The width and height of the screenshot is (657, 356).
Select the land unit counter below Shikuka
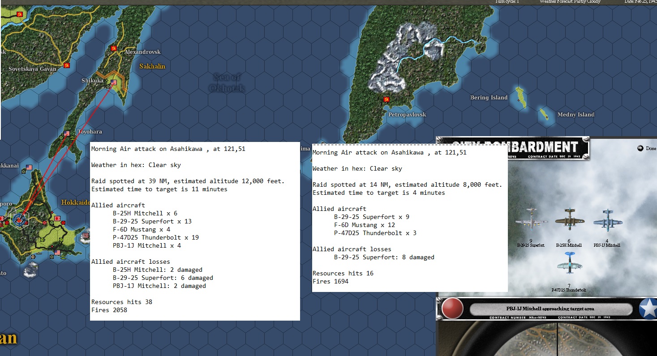107,86
